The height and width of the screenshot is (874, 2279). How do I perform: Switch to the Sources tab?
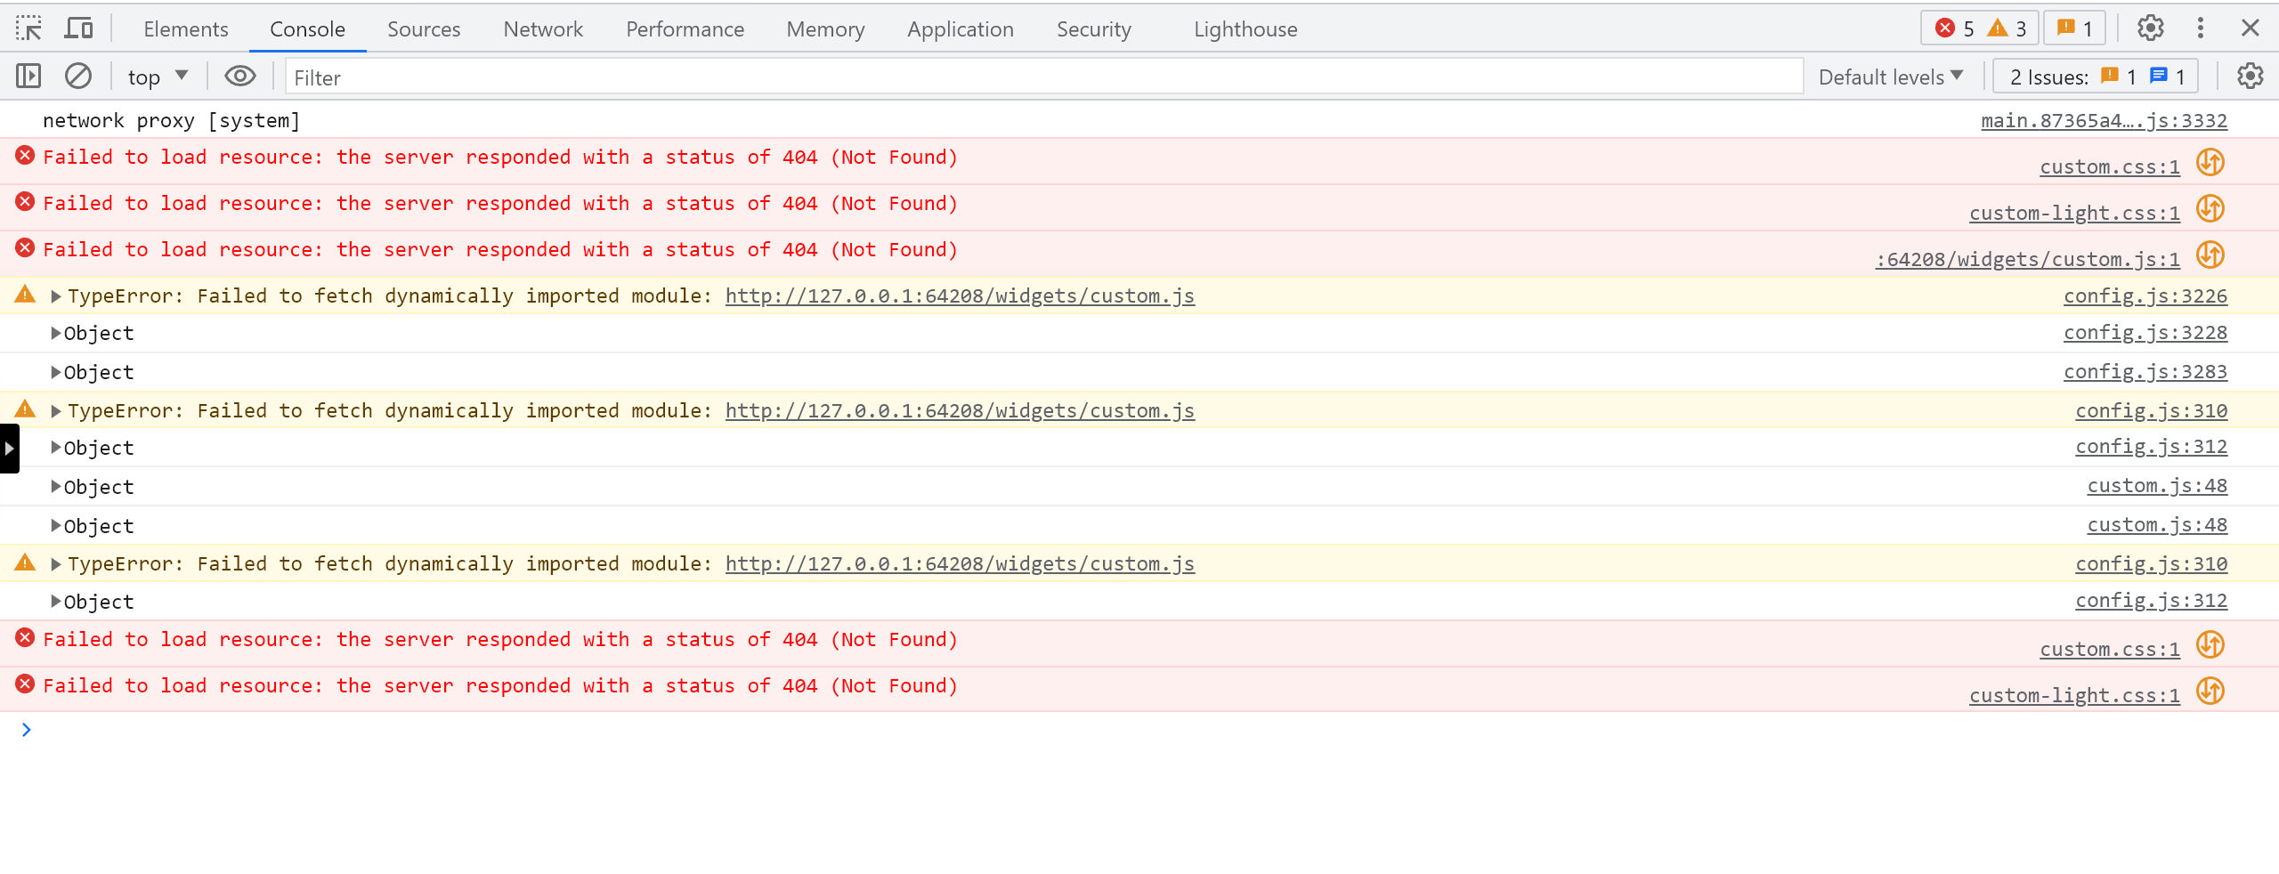(424, 29)
